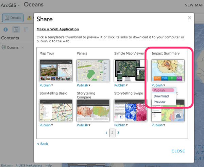The width and height of the screenshot is (204, 167).
Task: Select current template page 2
Action: pos(112,133)
